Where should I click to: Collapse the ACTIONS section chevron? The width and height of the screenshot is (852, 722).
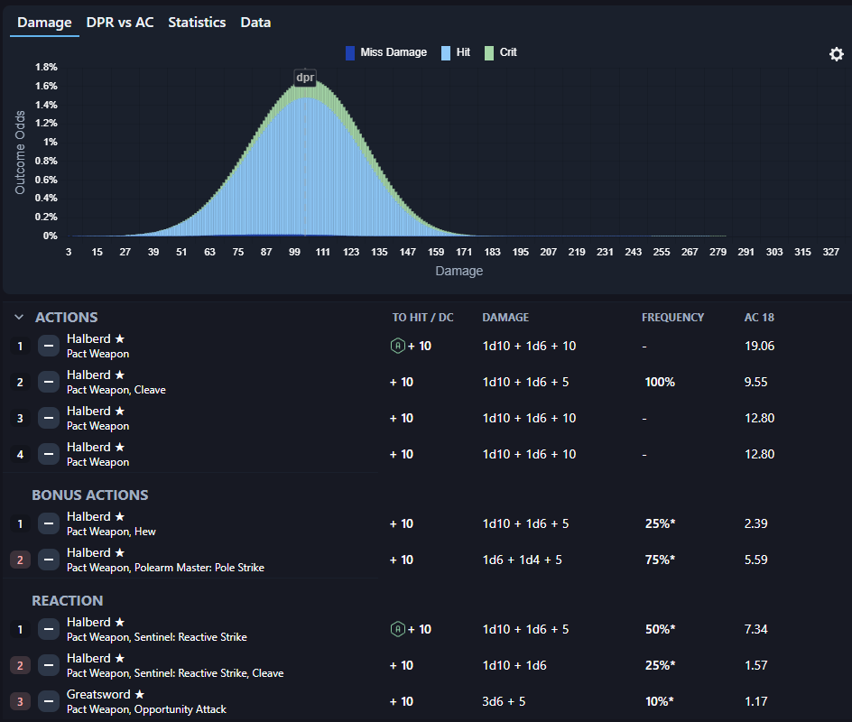(x=19, y=318)
